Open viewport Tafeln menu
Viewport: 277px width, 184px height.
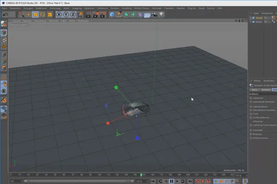click(x=72, y=21)
